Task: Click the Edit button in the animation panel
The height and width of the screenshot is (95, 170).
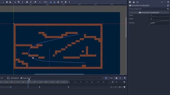Action: pos(111,78)
